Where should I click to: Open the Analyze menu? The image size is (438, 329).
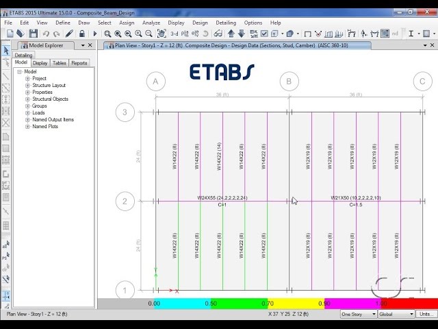[151, 23]
